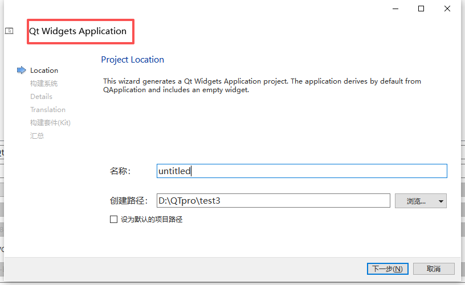The image size is (465, 285).
Task: Enable the 设为默认的项目路径 checkbox
Action: pyautogui.click(x=113, y=220)
